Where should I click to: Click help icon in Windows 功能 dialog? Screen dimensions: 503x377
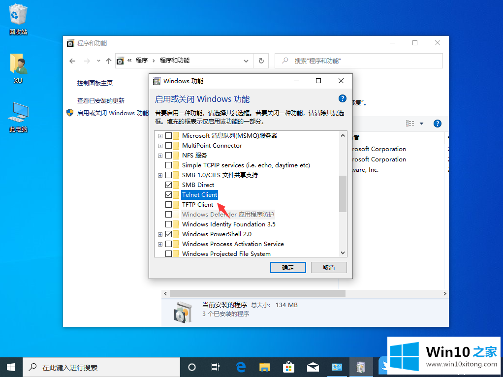[342, 98]
